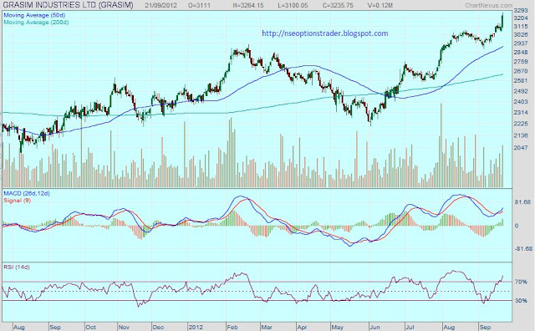
Task: Click the 2314 price axis label
Action: pos(521,112)
